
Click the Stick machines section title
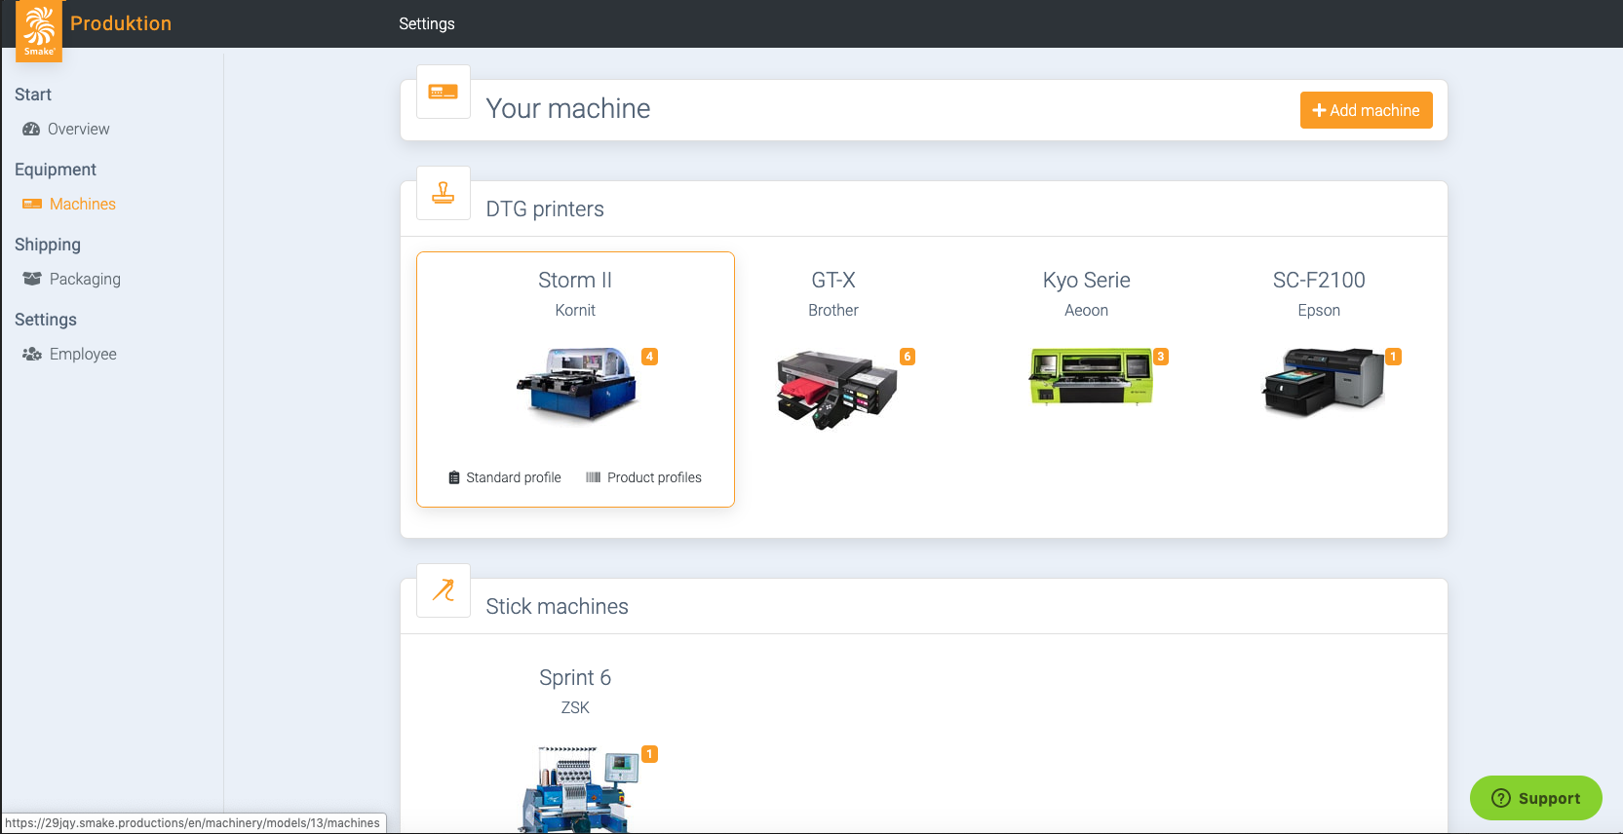[558, 606]
